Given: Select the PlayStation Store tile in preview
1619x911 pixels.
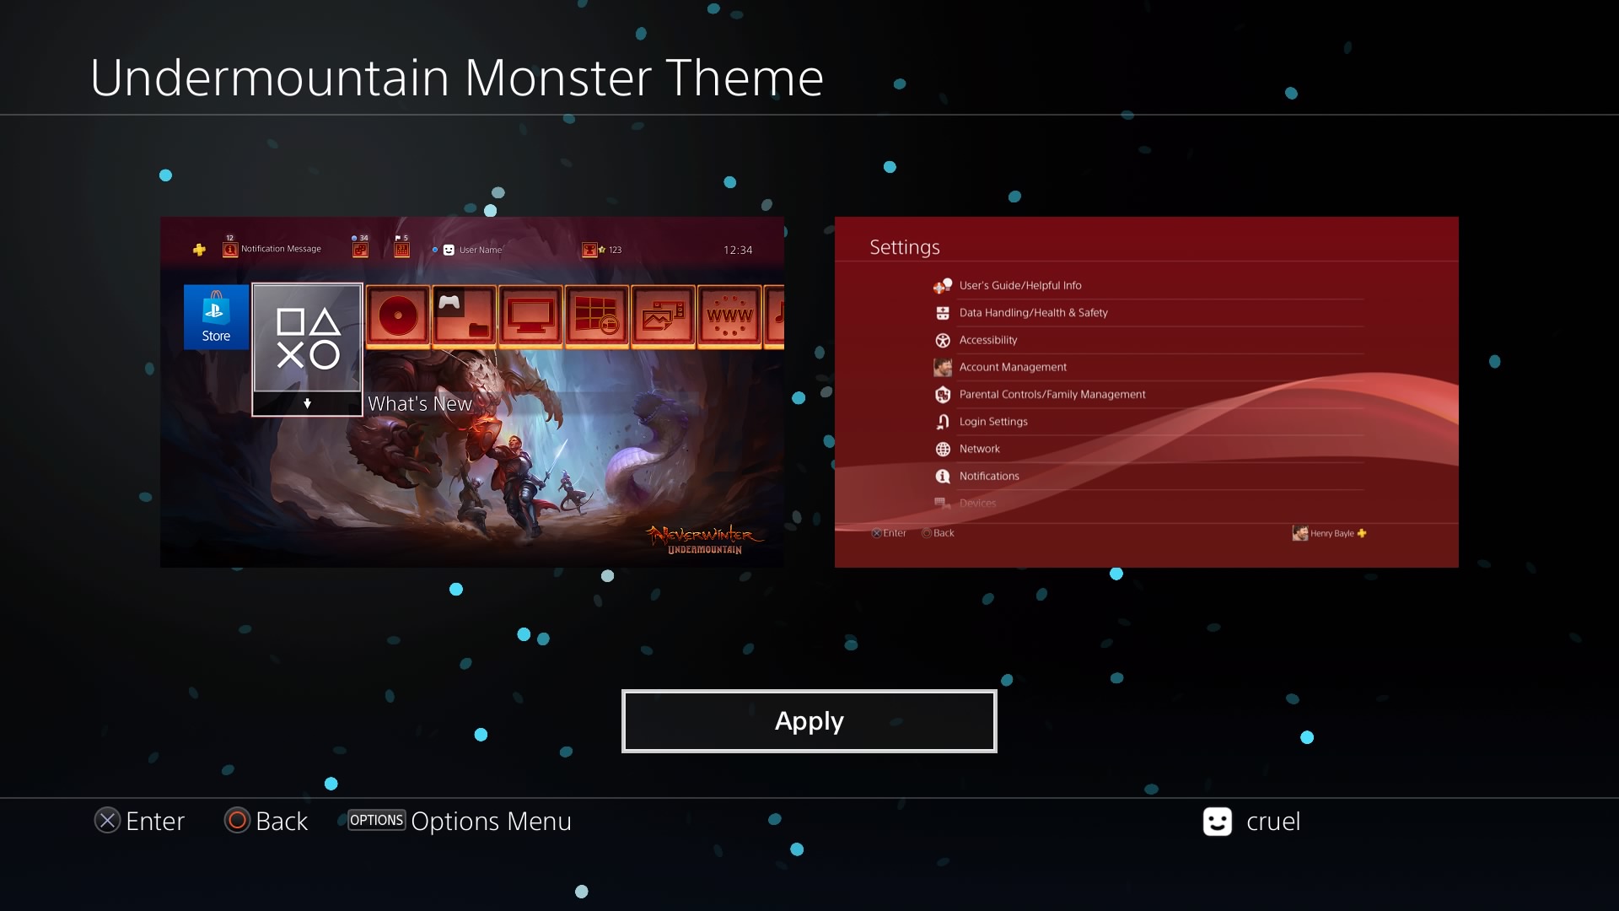Looking at the screenshot, I should point(216,317).
